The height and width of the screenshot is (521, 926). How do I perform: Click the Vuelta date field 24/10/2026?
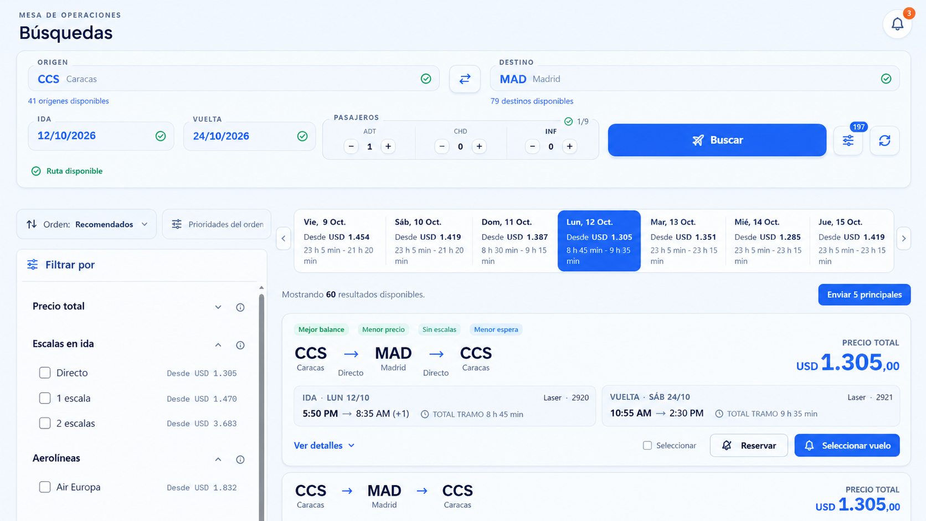pos(249,136)
